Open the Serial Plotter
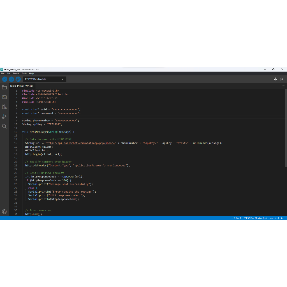The width and height of the screenshot is (287, 287). 276,79
